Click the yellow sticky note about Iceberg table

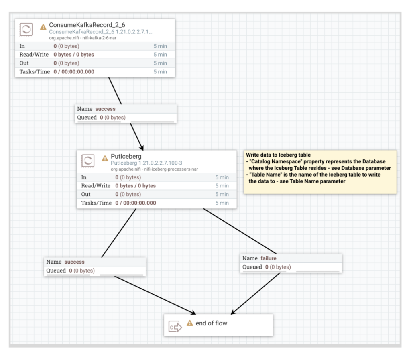point(320,171)
